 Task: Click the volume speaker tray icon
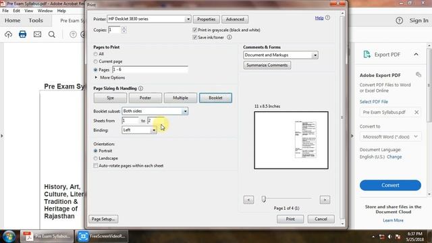coord(389,237)
